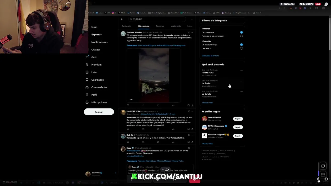This screenshot has width=331, height=186.
Task: Follow Rockstar Support with Seguir button
Action: (x=238, y=136)
